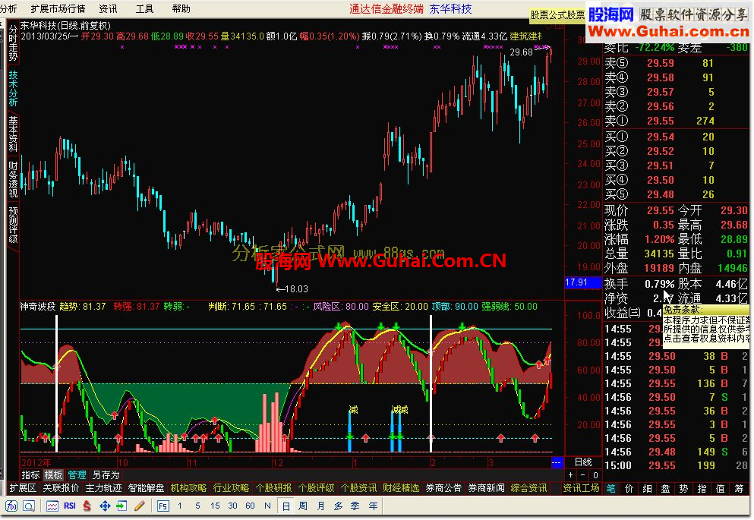Open the 智能解盘 tab
The height and width of the screenshot is (520, 754).
click(x=147, y=488)
